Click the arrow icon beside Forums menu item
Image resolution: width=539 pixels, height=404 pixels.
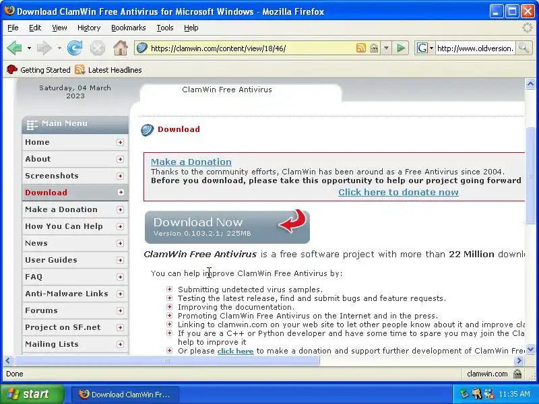120,310
